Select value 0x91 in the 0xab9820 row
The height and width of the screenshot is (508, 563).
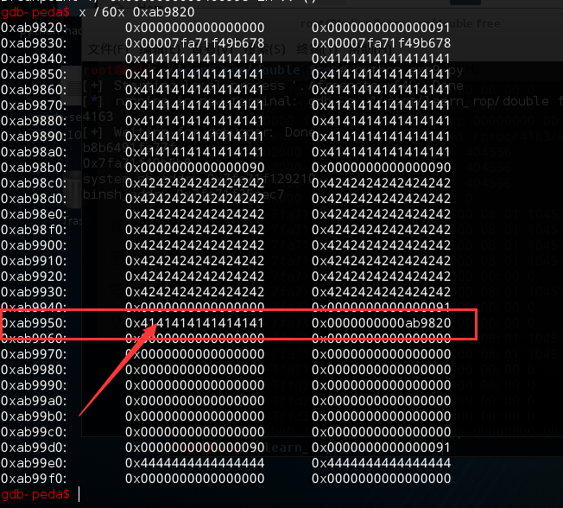point(381,27)
